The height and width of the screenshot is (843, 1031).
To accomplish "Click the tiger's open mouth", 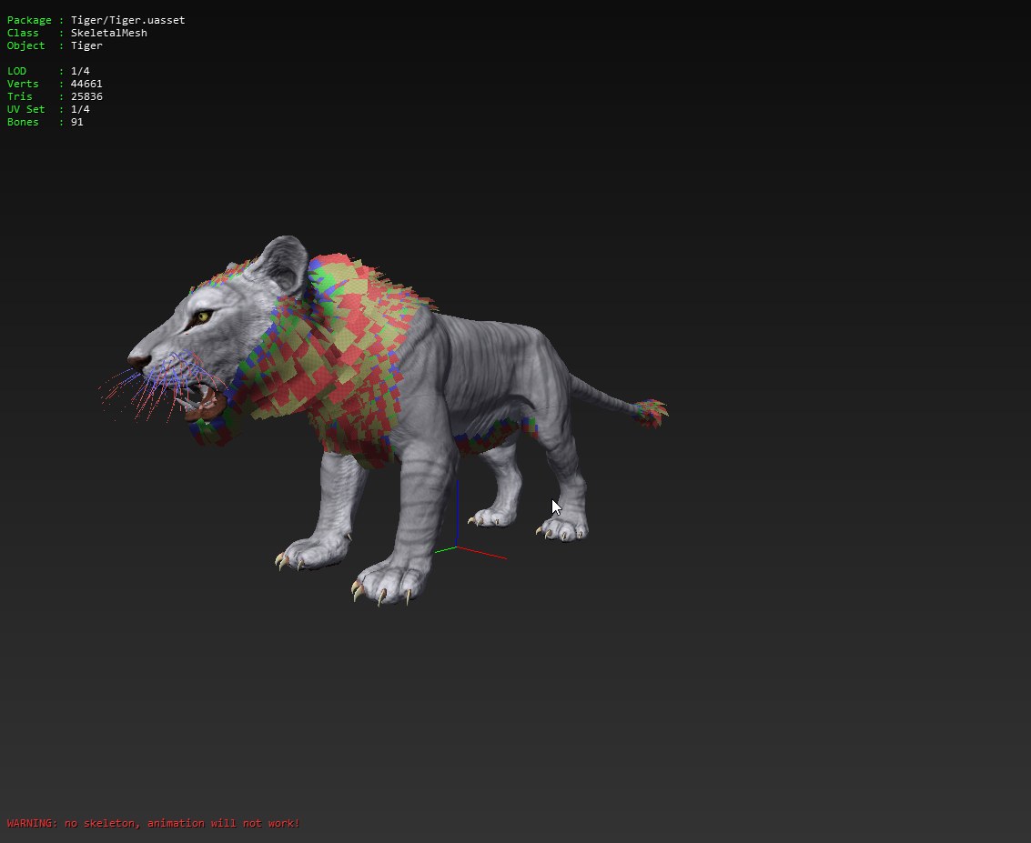I will pos(205,400).
